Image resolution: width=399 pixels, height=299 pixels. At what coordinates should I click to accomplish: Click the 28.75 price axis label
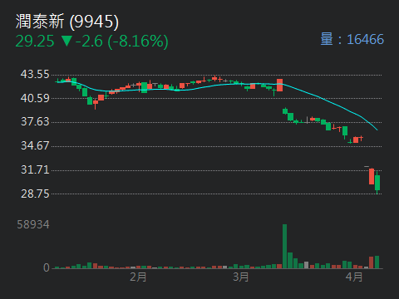tap(35, 194)
